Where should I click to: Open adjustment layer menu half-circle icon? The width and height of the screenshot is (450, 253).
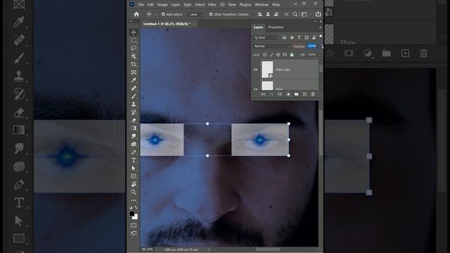point(288,94)
